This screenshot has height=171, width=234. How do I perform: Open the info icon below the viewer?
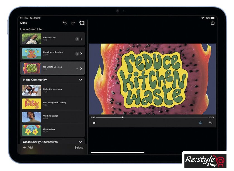pyautogui.click(x=200, y=123)
